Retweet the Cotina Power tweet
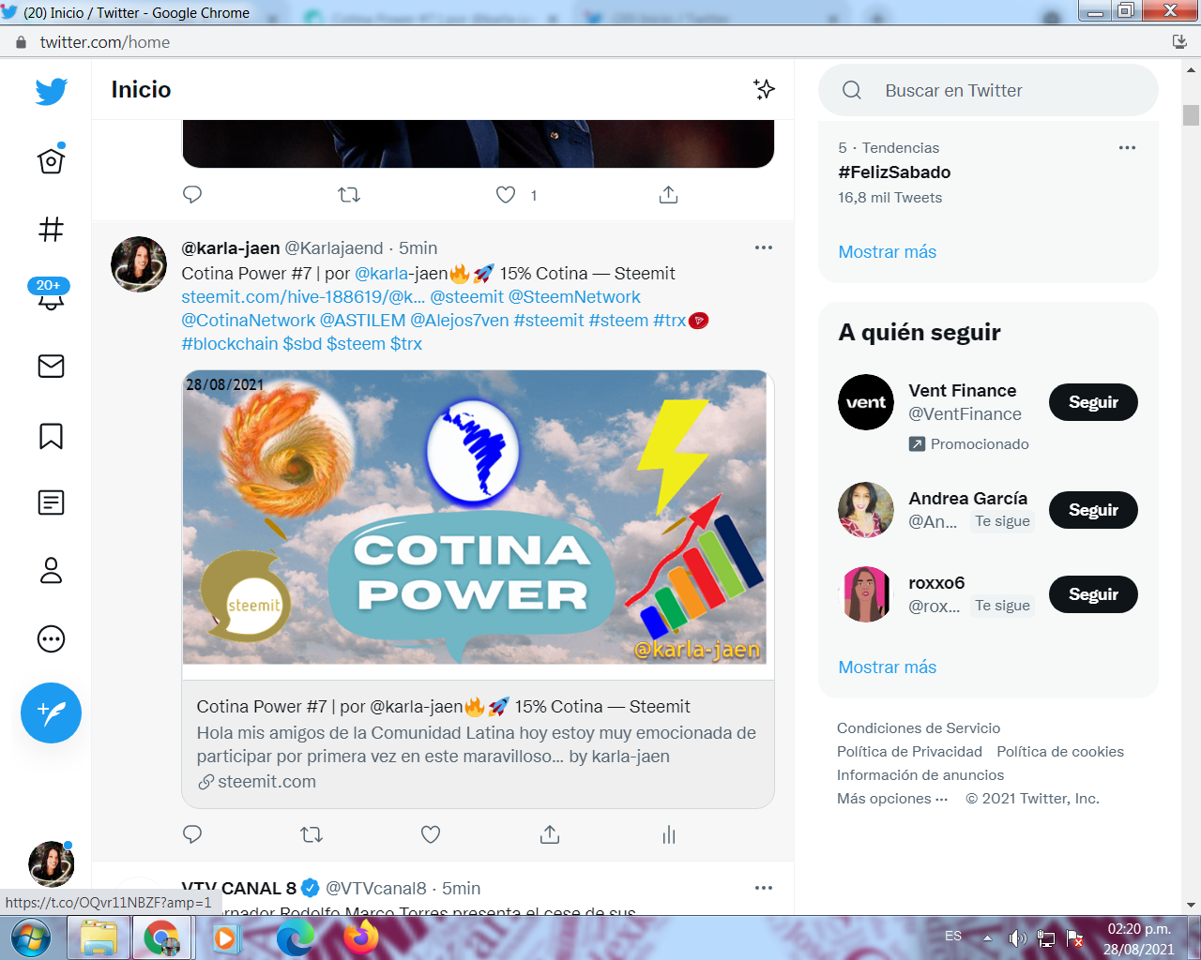1201x960 pixels. (x=312, y=834)
